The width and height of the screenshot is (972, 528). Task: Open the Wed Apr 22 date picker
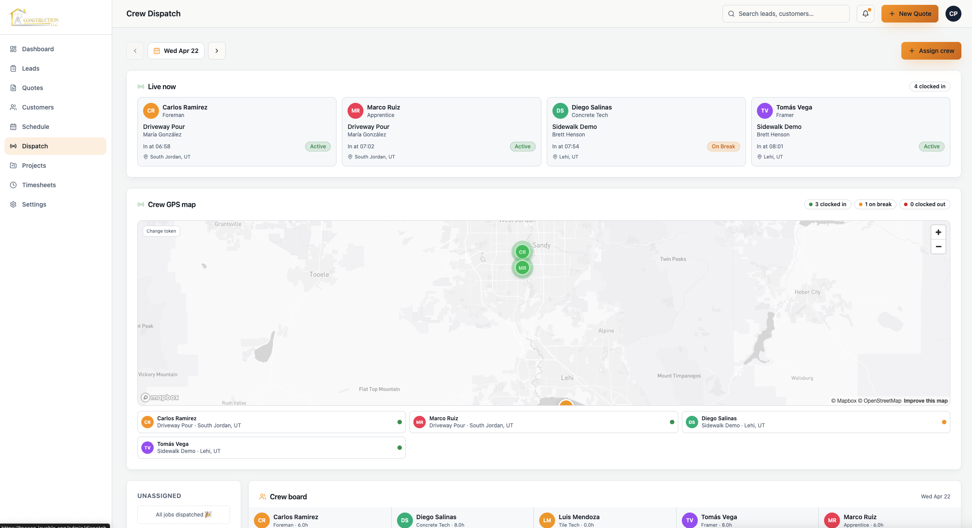(176, 50)
